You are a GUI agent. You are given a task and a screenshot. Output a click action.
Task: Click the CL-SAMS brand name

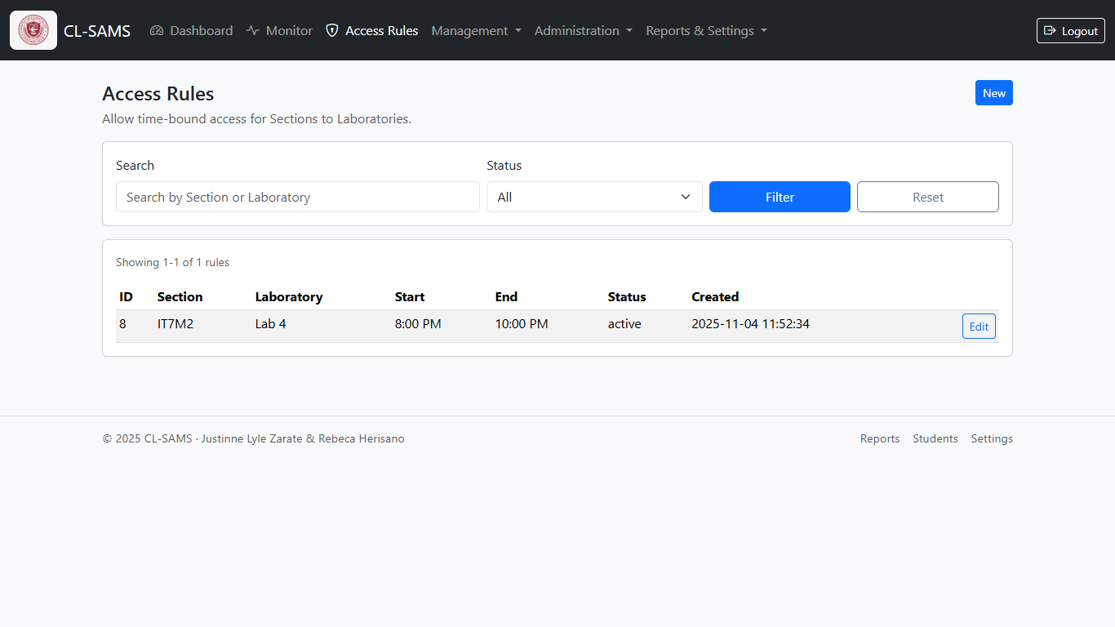[97, 31]
